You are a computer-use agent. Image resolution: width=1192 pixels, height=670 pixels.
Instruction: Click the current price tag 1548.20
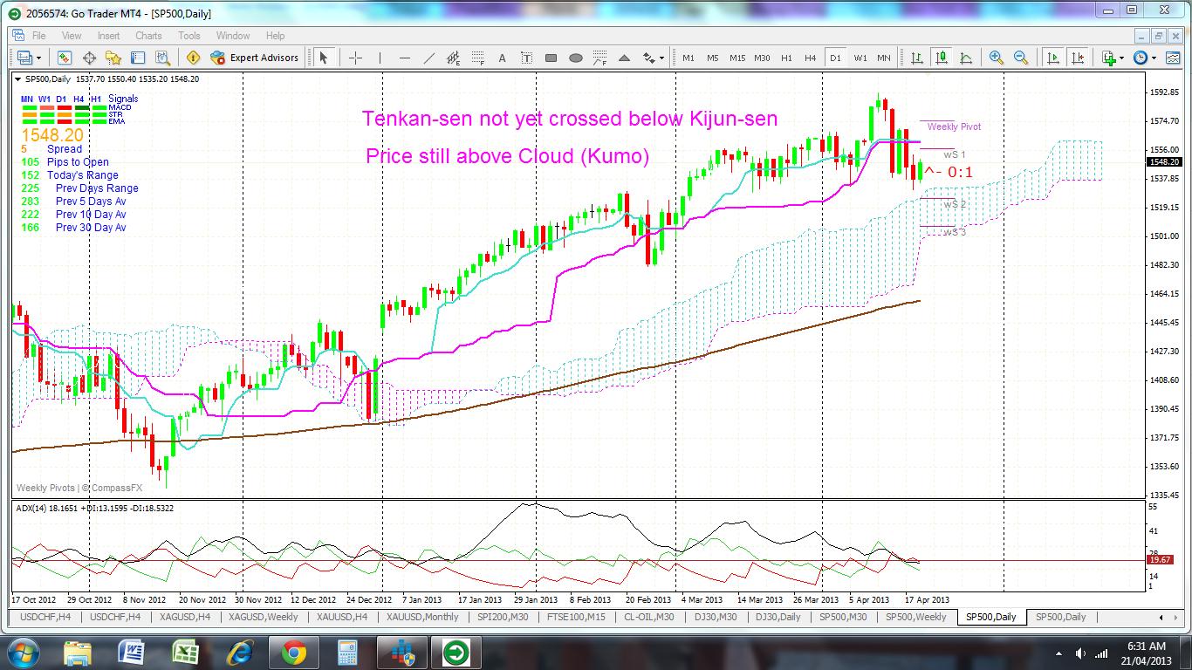[x=1163, y=161]
